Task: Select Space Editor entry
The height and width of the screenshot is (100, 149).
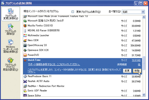Action: [83, 95]
